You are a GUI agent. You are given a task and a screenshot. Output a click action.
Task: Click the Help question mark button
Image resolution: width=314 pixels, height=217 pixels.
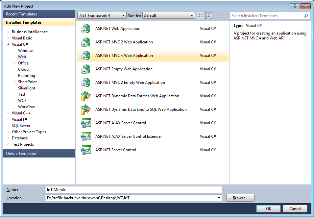295,6
